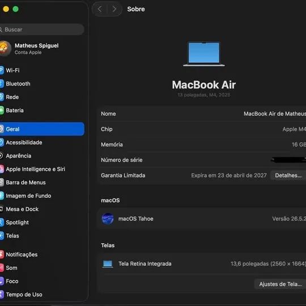Click the Tempo de Uso hourglass icon
This screenshot has height=306, width=306.
[2, 294]
